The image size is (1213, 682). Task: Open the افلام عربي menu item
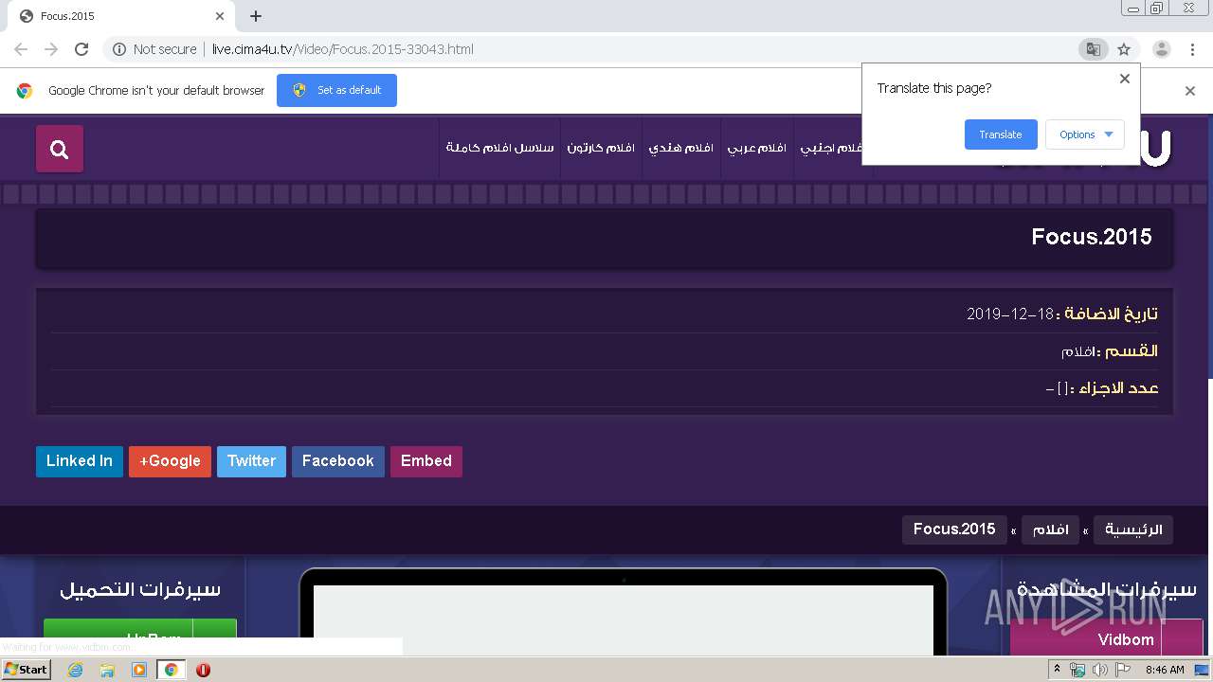point(757,148)
